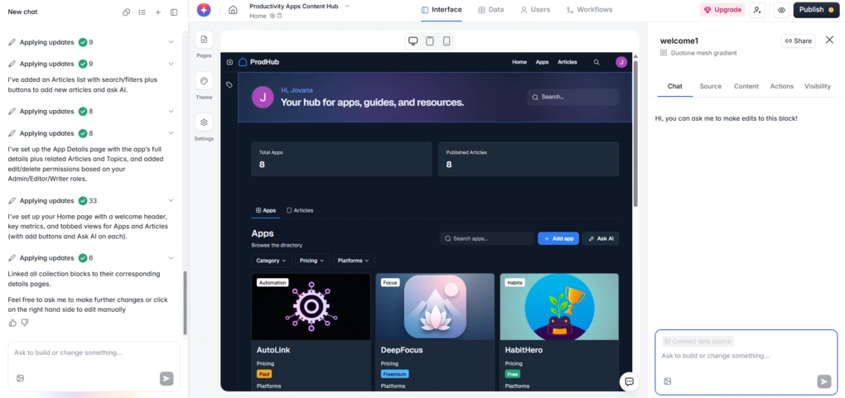Image resolution: width=845 pixels, height=398 pixels.
Task: Focus the Search apps field
Action: pyautogui.click(x=487, y=238)
